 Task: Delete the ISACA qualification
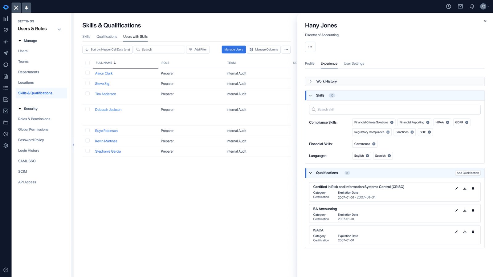[473, 232]
